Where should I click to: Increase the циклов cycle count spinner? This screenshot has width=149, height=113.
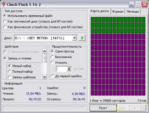(69, 68)
